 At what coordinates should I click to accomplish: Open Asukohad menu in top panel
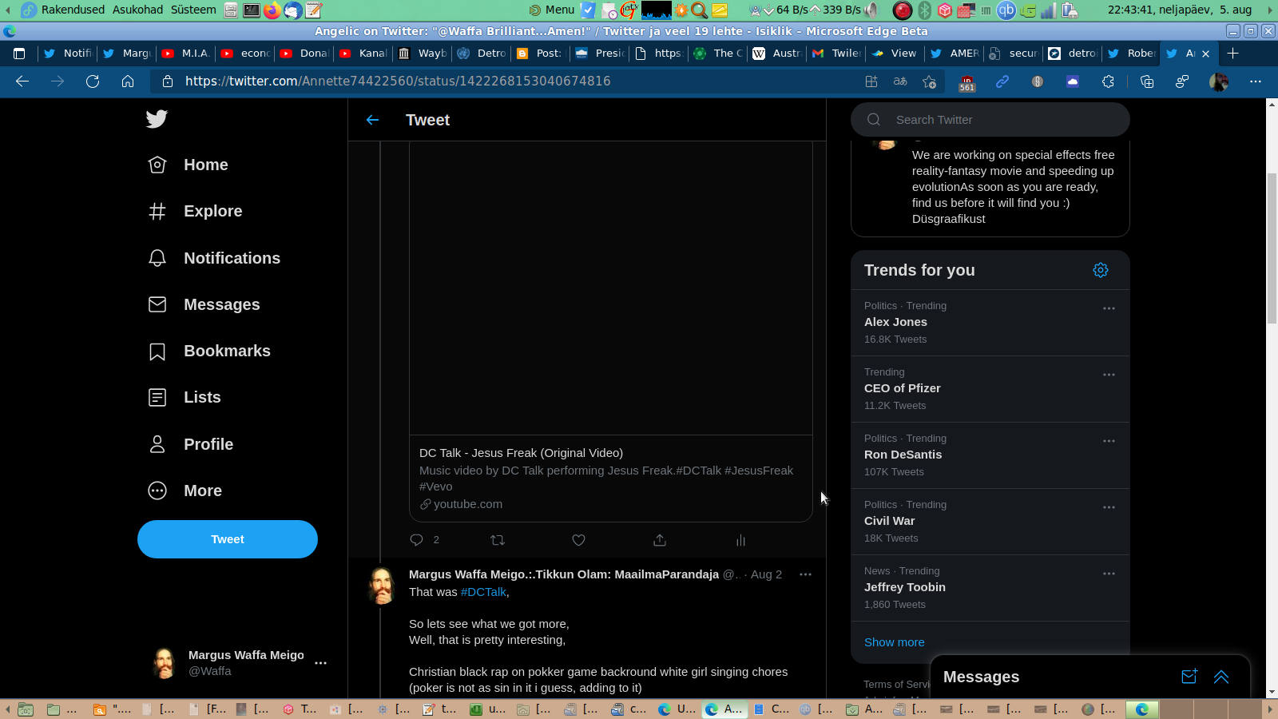[137, 10]
